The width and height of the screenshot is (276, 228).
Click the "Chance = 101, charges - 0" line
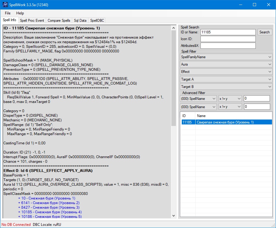pyautogui.click(x=25, y=161)
